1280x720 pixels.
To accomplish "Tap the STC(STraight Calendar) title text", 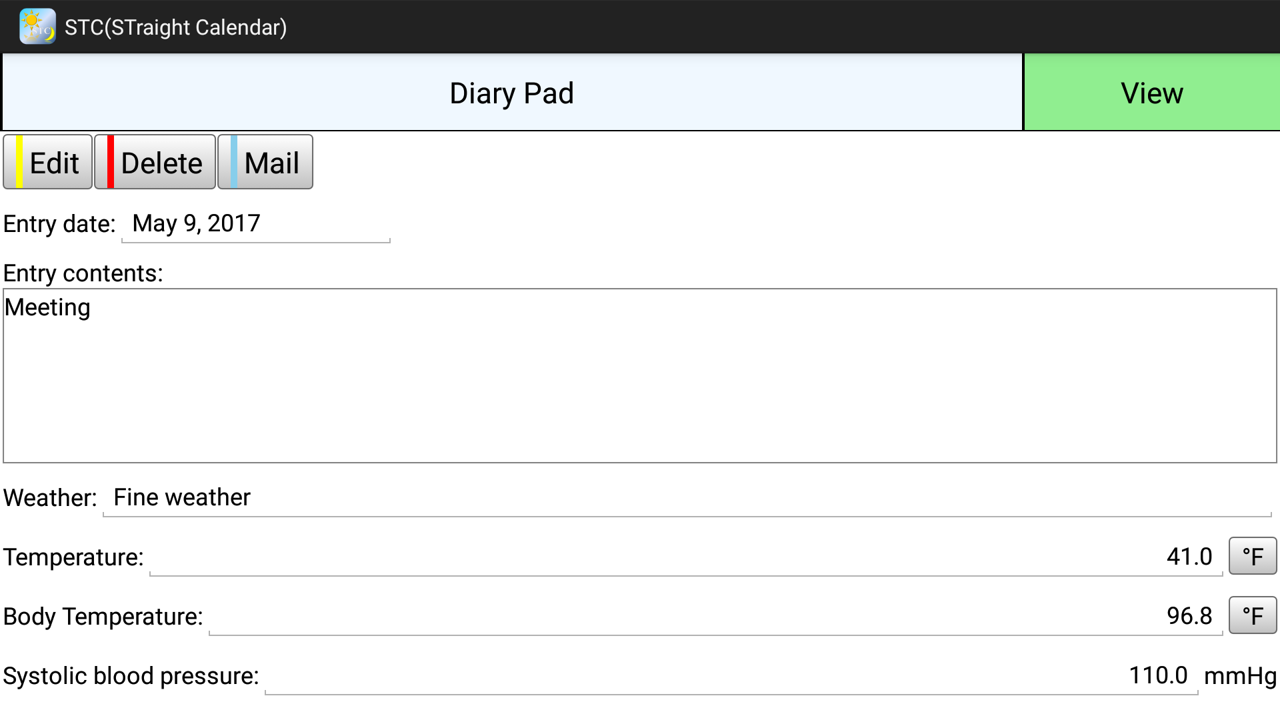I will click(175, 27).
